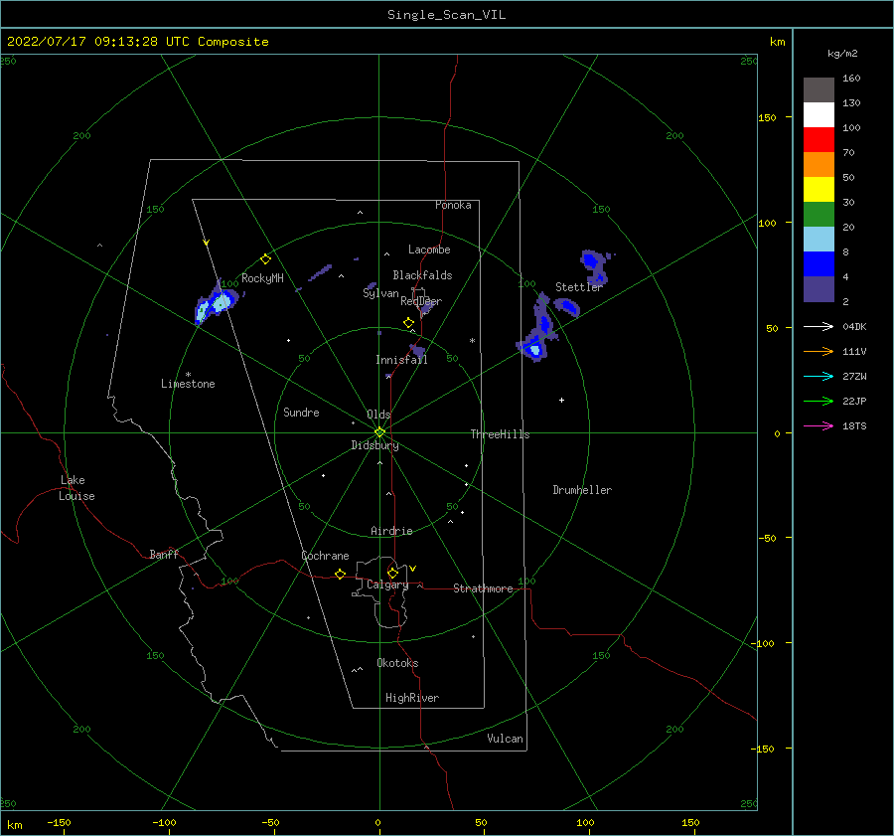
Task: Click the 18TS legend label
Action: tap(854, 426)
